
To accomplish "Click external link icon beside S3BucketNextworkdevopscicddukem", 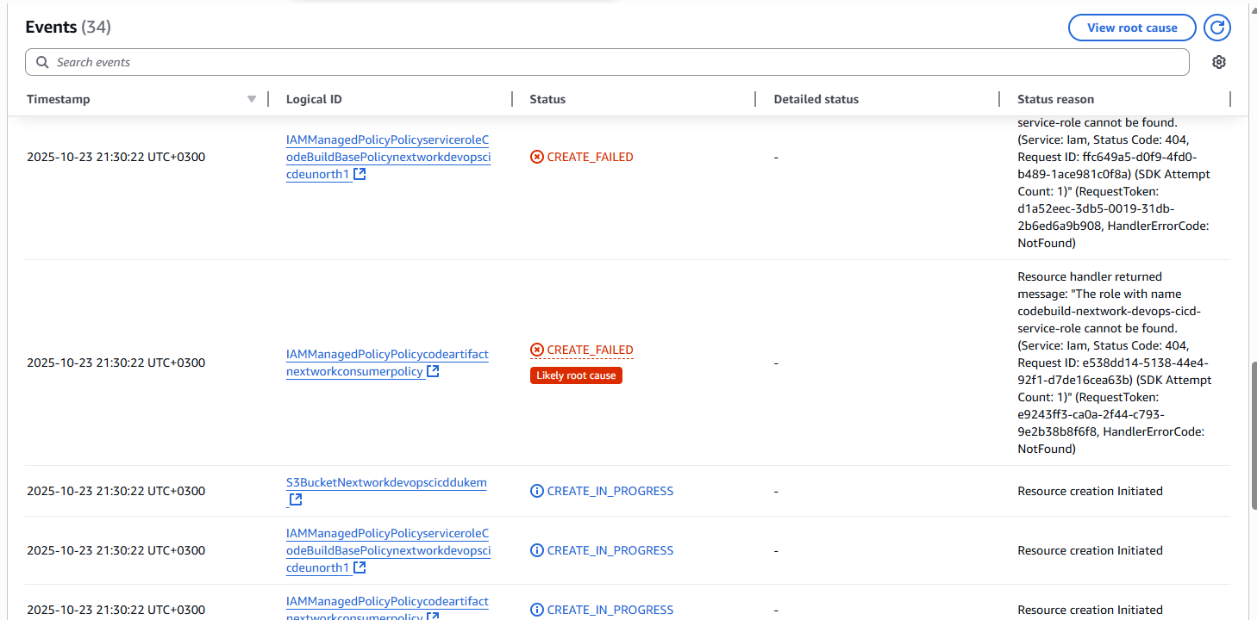I will coord(295,499).
